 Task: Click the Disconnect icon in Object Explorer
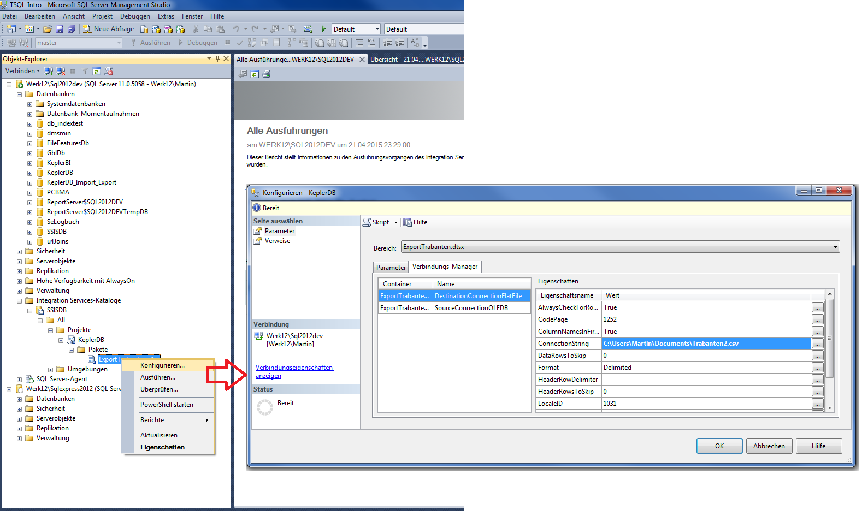point(61,71)
